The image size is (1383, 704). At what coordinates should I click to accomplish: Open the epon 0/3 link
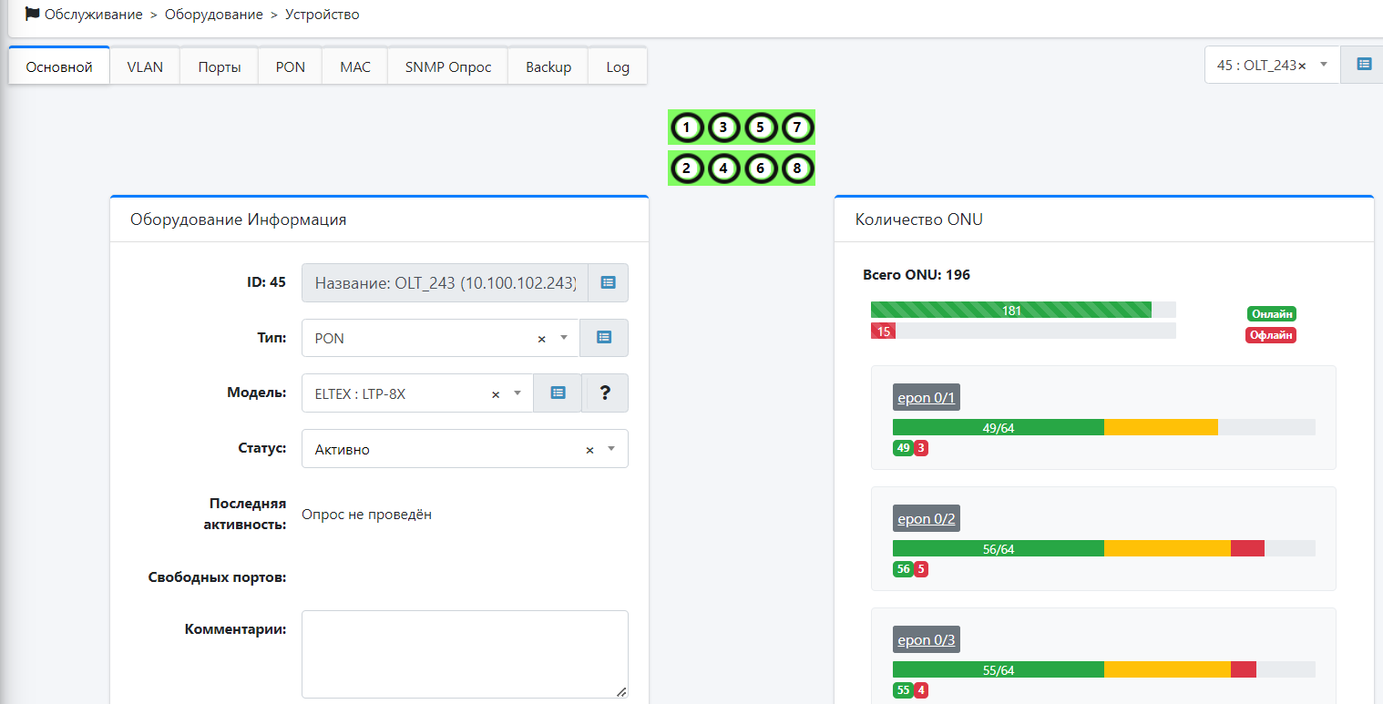click(926, 640)
